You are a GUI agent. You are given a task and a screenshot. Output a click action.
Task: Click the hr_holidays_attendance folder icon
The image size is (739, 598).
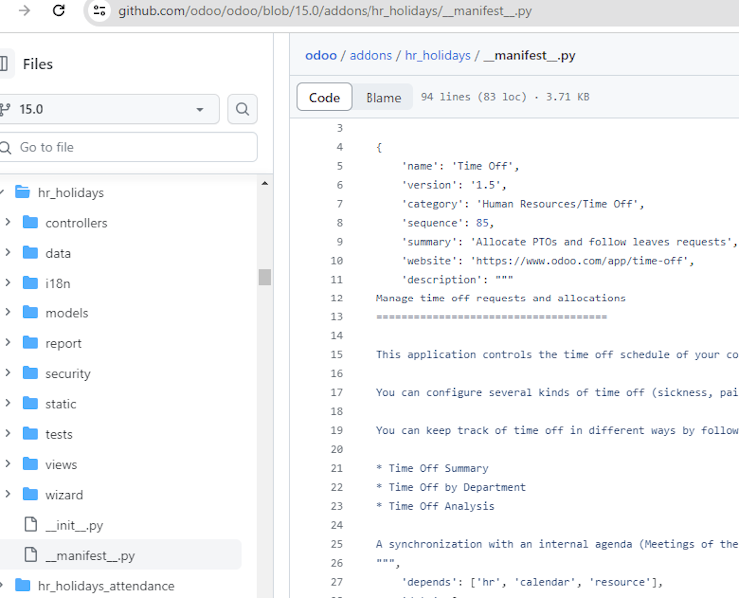pyautogui.click(x=22, y=585)
